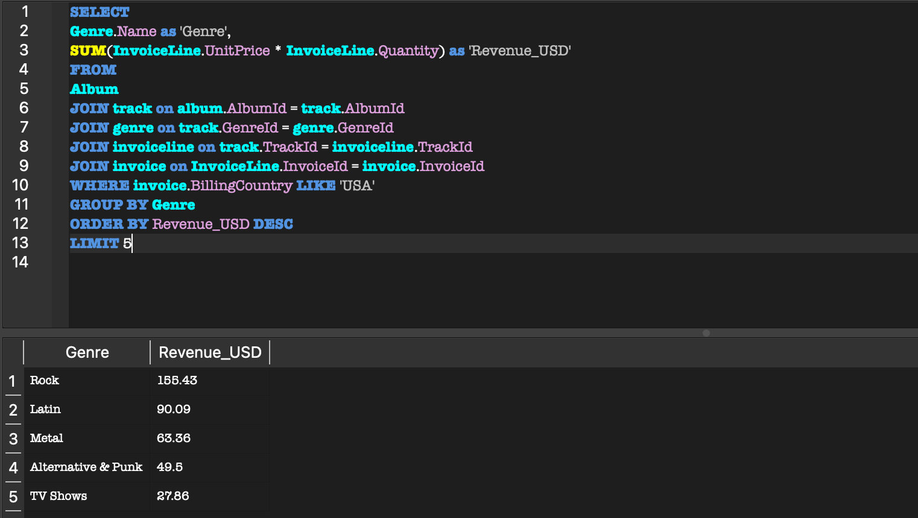Screen dimensions: 918x518
Task: Click results row header number 4
Action: pos(13,468)
